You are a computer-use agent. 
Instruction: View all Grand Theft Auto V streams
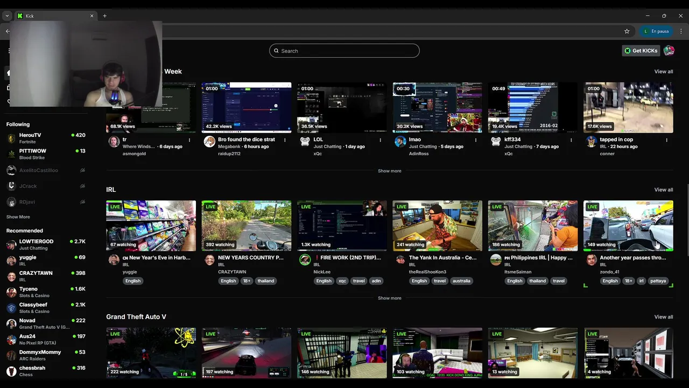tap(664, 317)
